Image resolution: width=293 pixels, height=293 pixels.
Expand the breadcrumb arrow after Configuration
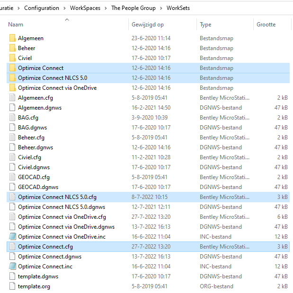click(x=64, y=8)
